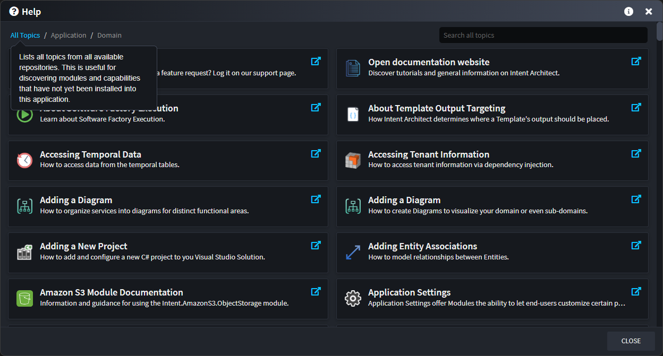The image size is (663, 356).
Task: Click the vertical scrollbar thumb
Action: click(x=659, y=32)
